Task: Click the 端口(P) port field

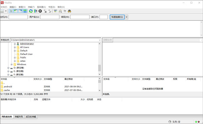Action: coord(104,17)
